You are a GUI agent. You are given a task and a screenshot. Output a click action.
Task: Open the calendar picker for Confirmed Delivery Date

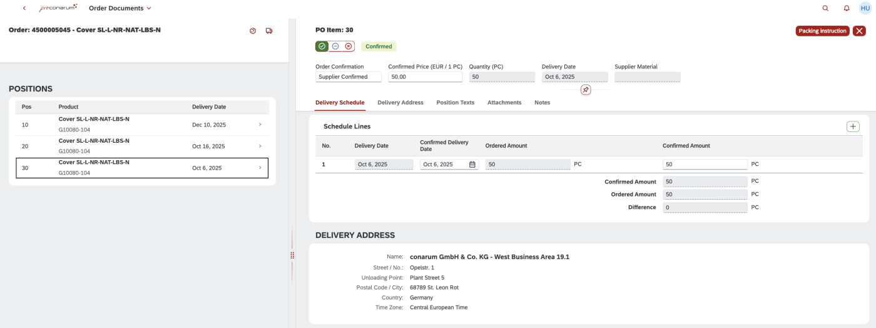[x=472, y=165]
